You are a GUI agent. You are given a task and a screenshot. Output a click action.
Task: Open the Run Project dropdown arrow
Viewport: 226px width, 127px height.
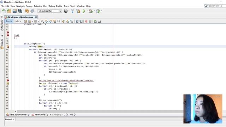tap(87, 11)
